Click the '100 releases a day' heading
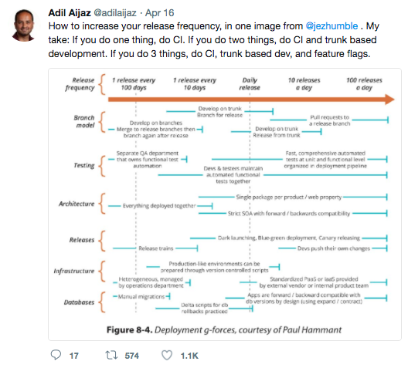The height and width of the screenshot is (368, 408). pos(364,84)
